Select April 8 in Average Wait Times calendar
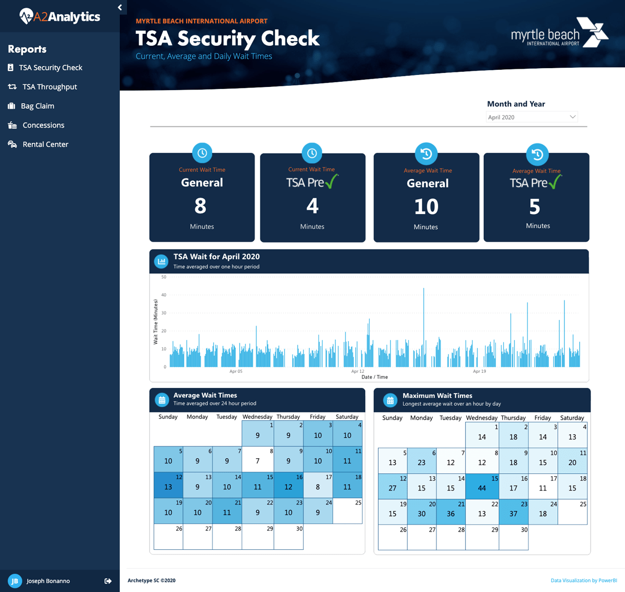Screen dimensions: 625x592 coord(258,459)
